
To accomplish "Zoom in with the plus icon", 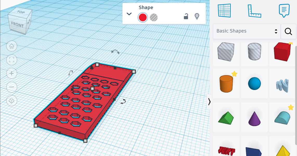I will [x=11, y=73].
